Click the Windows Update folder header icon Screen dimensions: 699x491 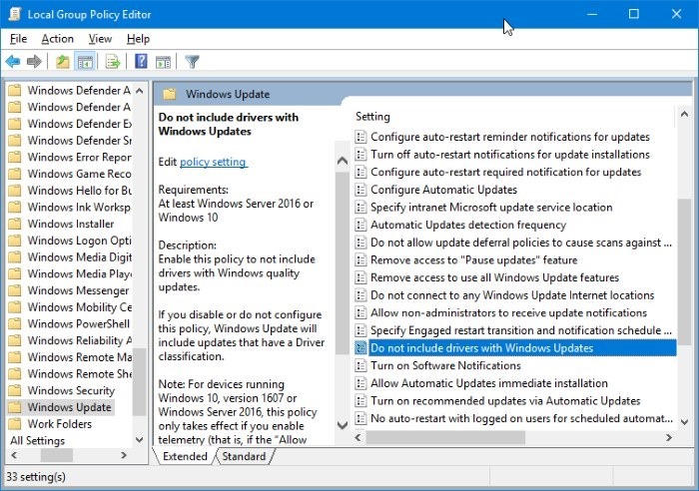click(170, 94)
